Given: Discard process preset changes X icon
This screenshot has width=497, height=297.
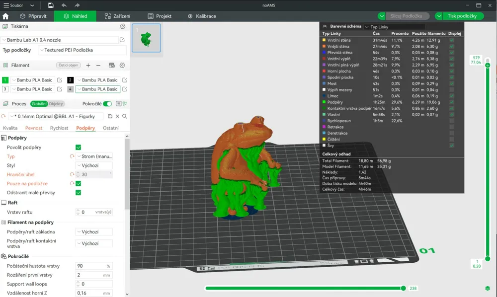Looking at the screenshot, I should coord(117,116).
